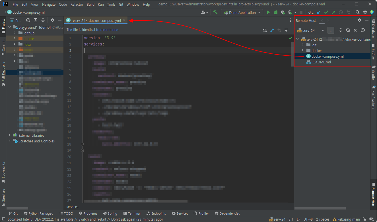Open Search Everywhere magnifier icon

pyautogui.click(x=358, y=12)
